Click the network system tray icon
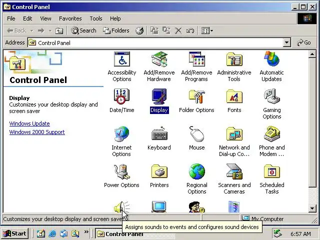Image resolution: width=320 pixels, height=240 pixels. pyautogui.click(x=278, y=234)
